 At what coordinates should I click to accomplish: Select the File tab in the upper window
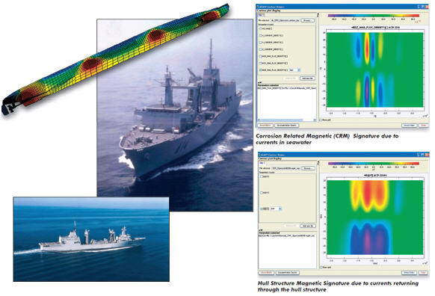[261, 15]
